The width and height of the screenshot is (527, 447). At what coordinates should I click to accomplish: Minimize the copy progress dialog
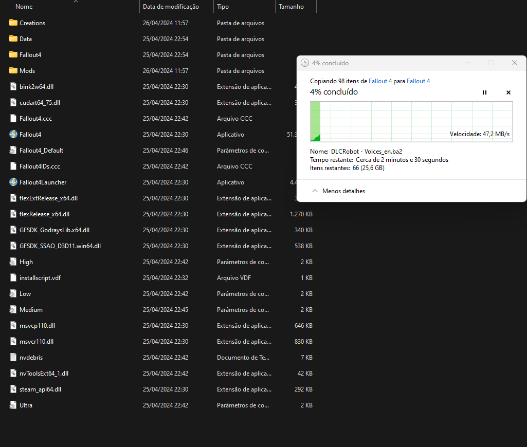(x=467, y=63)
